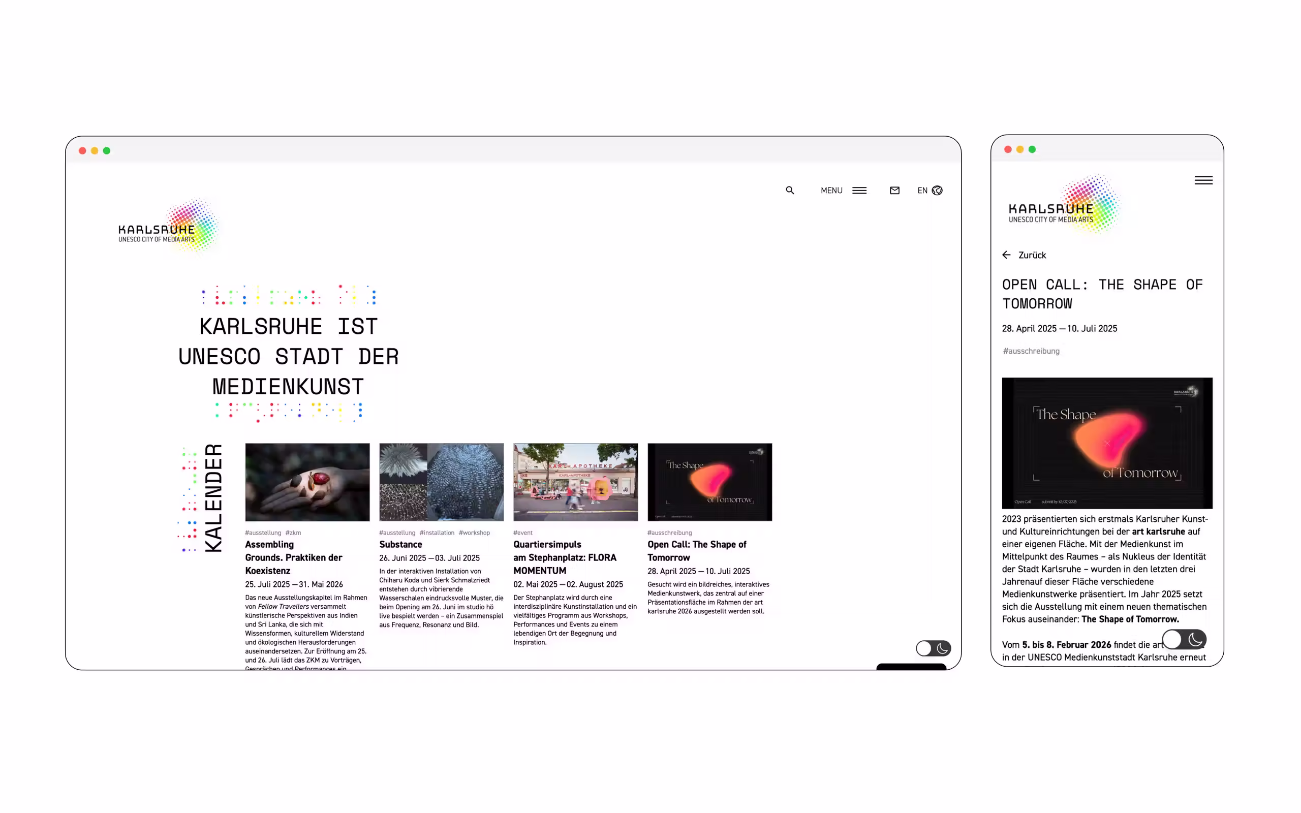Open the MENU hamburger icon
The width and height of the screenshot is (1301, 813).
point(859,191)
